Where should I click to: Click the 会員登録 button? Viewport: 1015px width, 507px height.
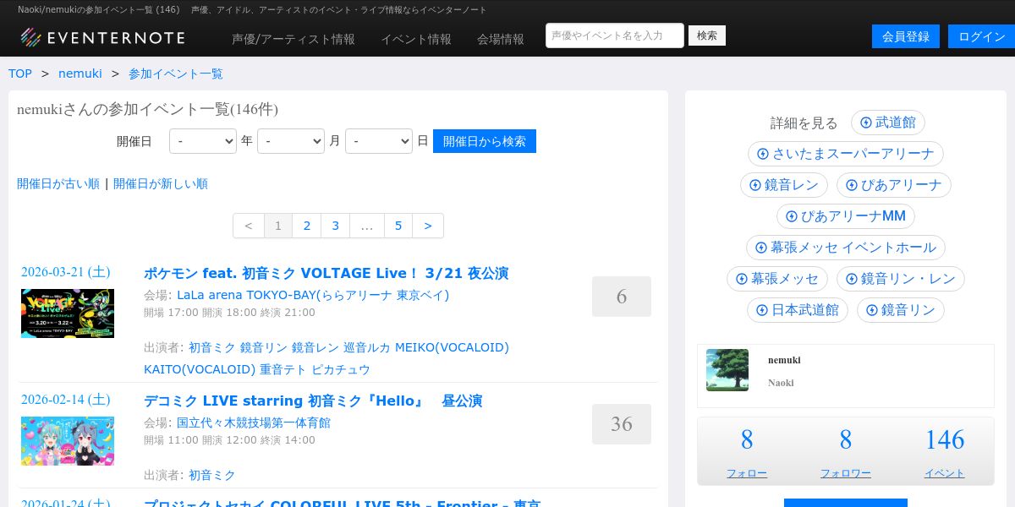click(906, 36)
